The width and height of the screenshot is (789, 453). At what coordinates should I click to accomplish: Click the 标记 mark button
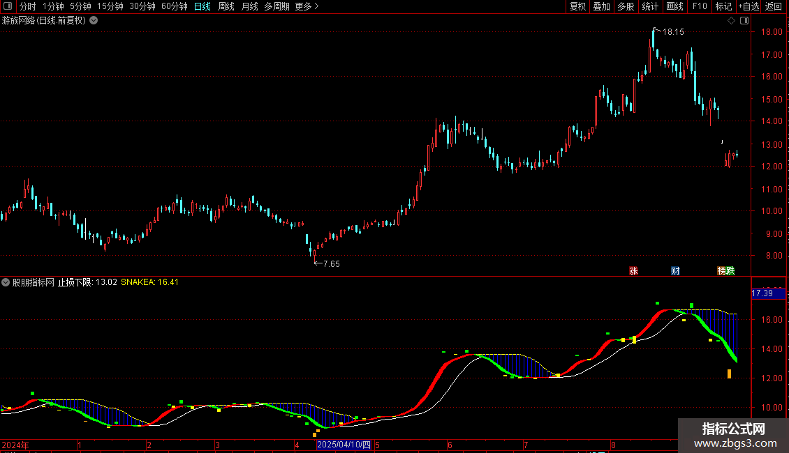pos(723,6)
